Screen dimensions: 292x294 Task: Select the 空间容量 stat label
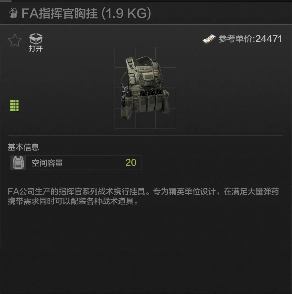[47, 163]
